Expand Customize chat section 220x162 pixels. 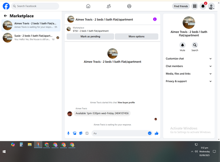189,59
